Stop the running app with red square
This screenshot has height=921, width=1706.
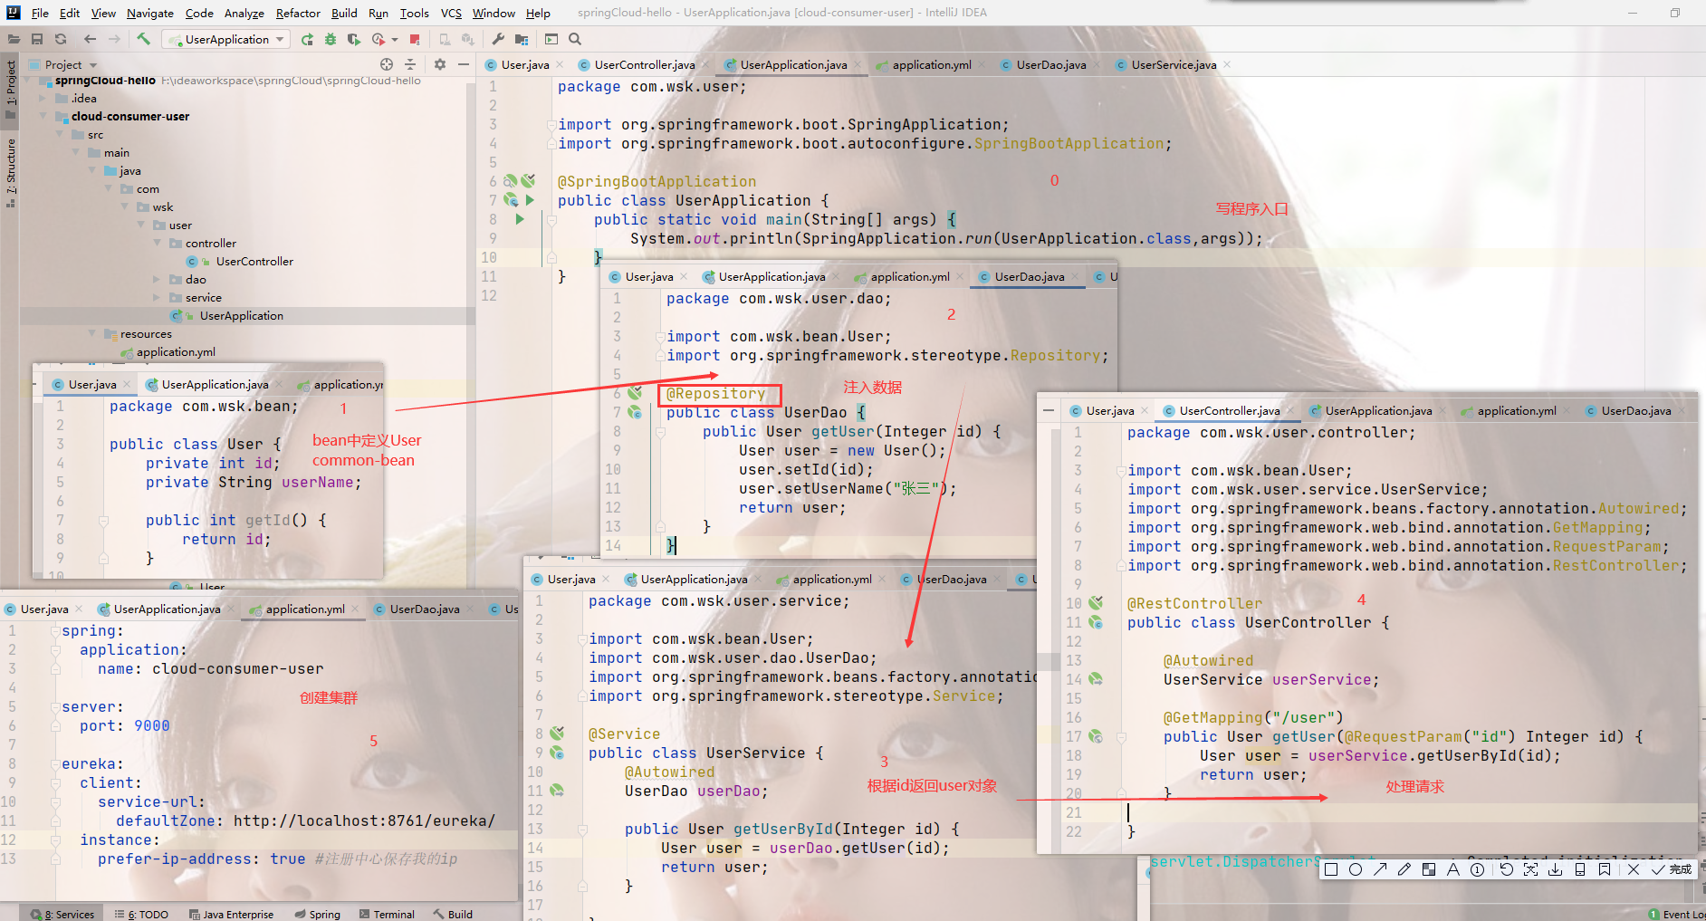[x=415, y=39]
